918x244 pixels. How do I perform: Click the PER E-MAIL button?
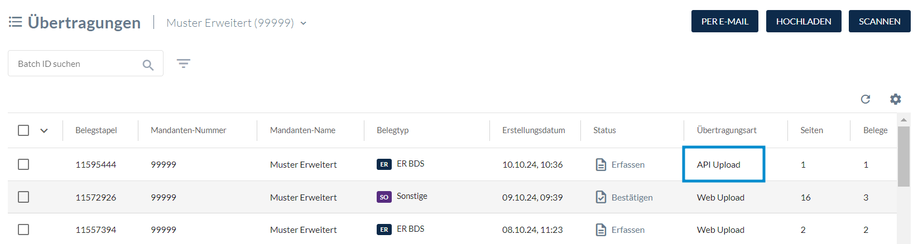point(725,21)
